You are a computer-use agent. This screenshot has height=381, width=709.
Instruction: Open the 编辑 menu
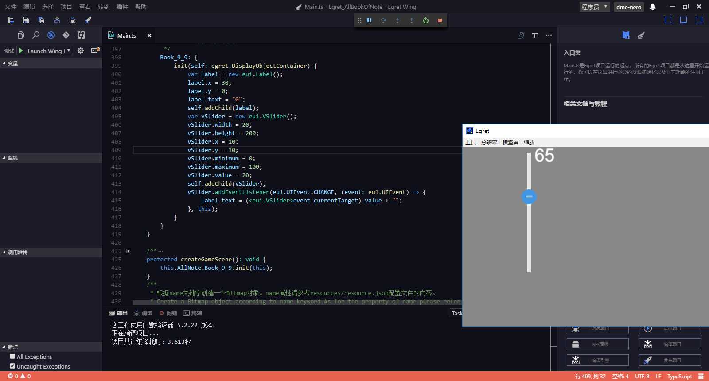[x=29, y=7]
